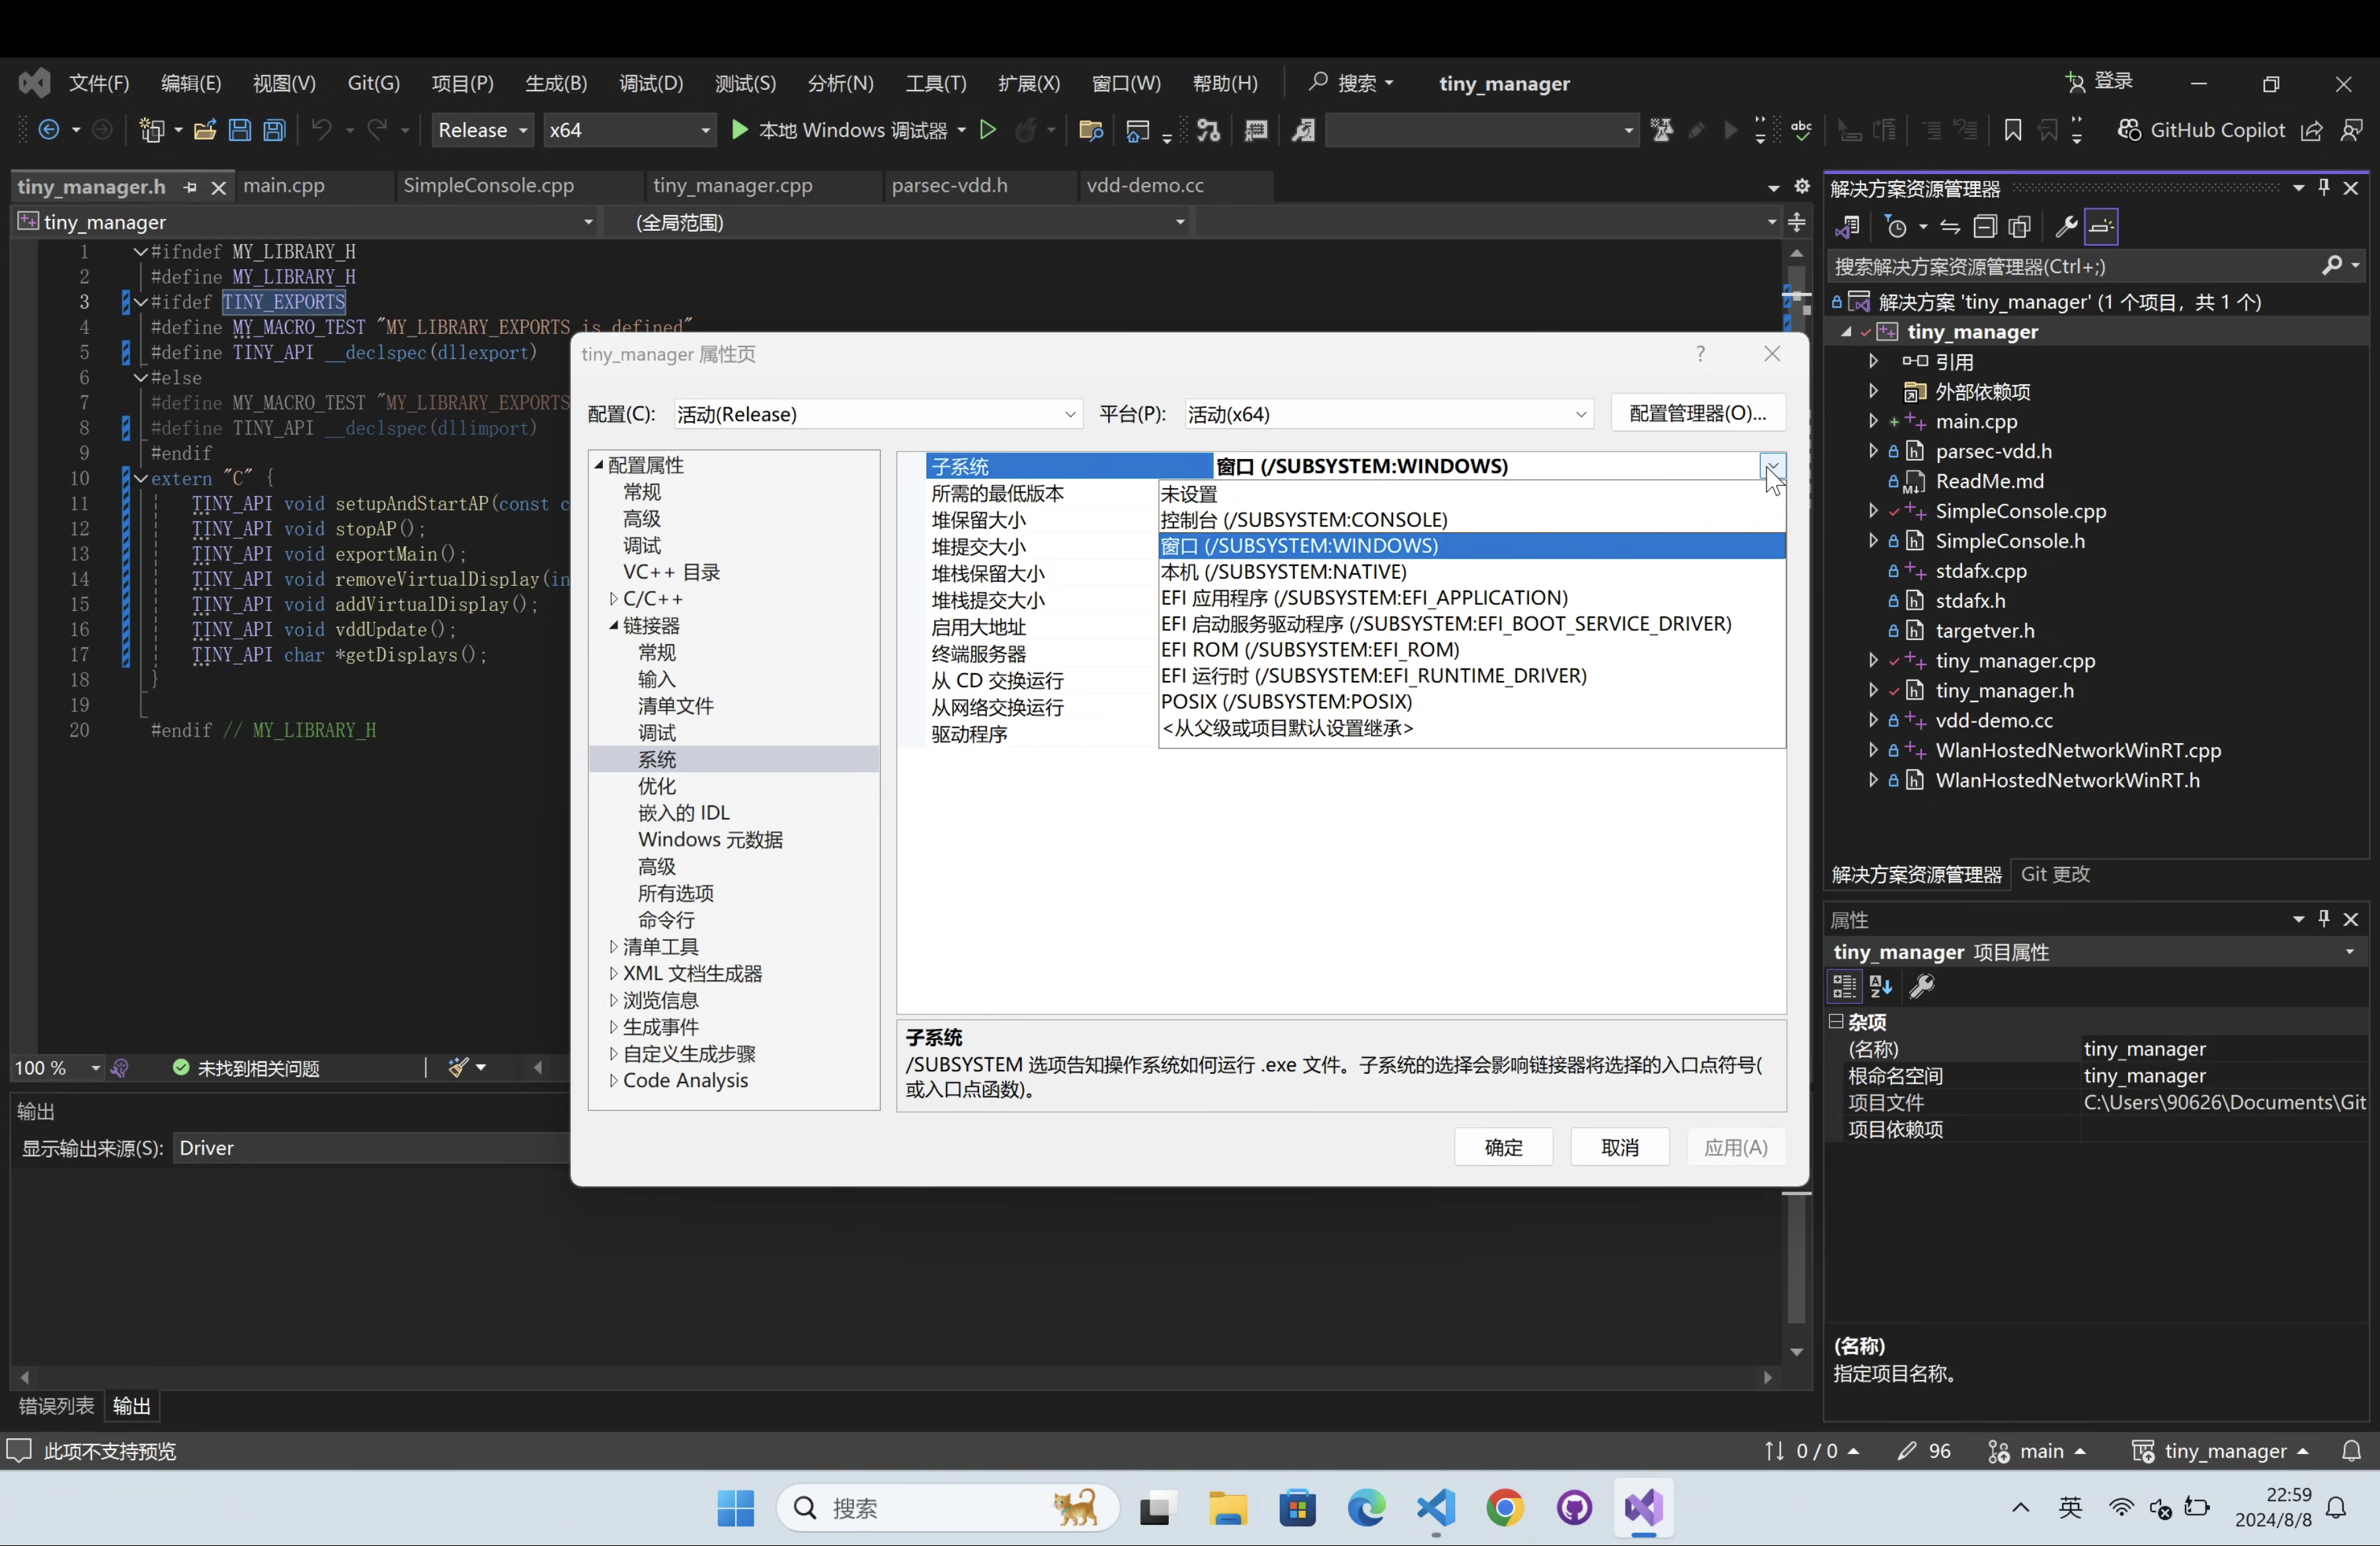Click alphabetical sort icon in Properties panel
2380x1546 pixels.
[x=1881, y=987]
